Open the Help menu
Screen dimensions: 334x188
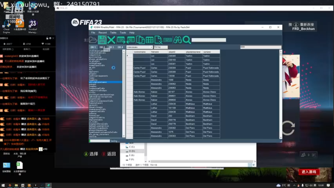click(x=132, y=33)
